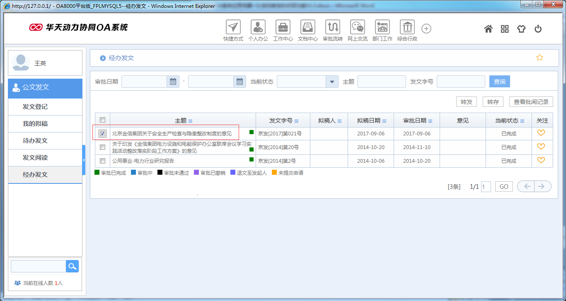Open the 当前状态 dropdown
This screenshot has width=566, height=301.
(x=331, y=81)
